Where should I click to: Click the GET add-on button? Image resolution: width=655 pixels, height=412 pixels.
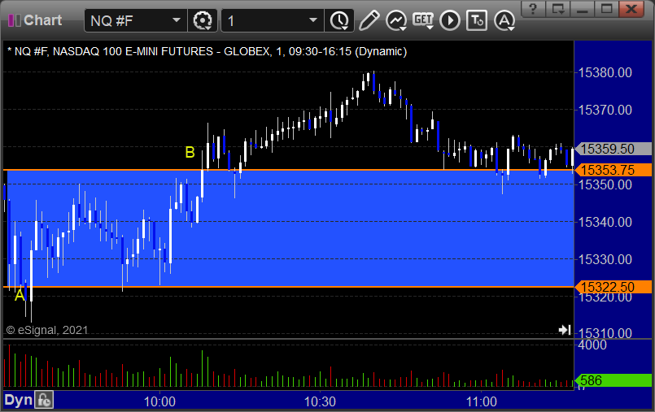[423, 20]
